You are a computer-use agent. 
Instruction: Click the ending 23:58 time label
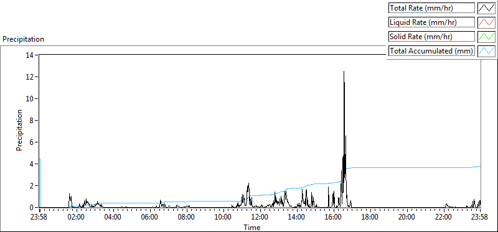(x=479, y=218)
